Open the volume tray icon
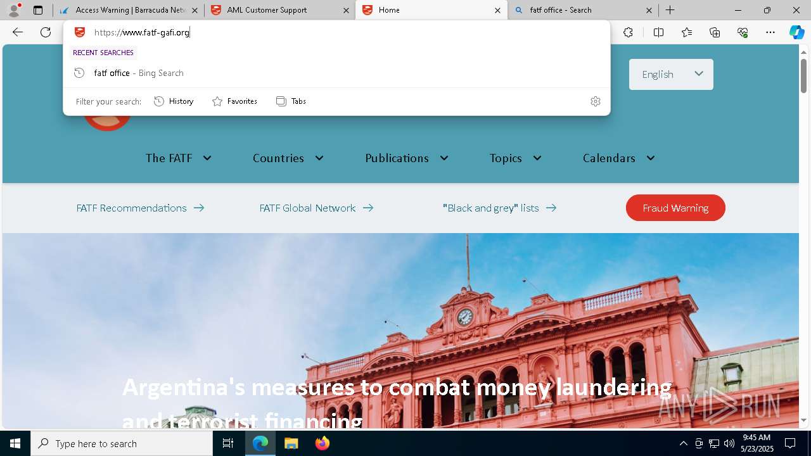 [729, 443]
